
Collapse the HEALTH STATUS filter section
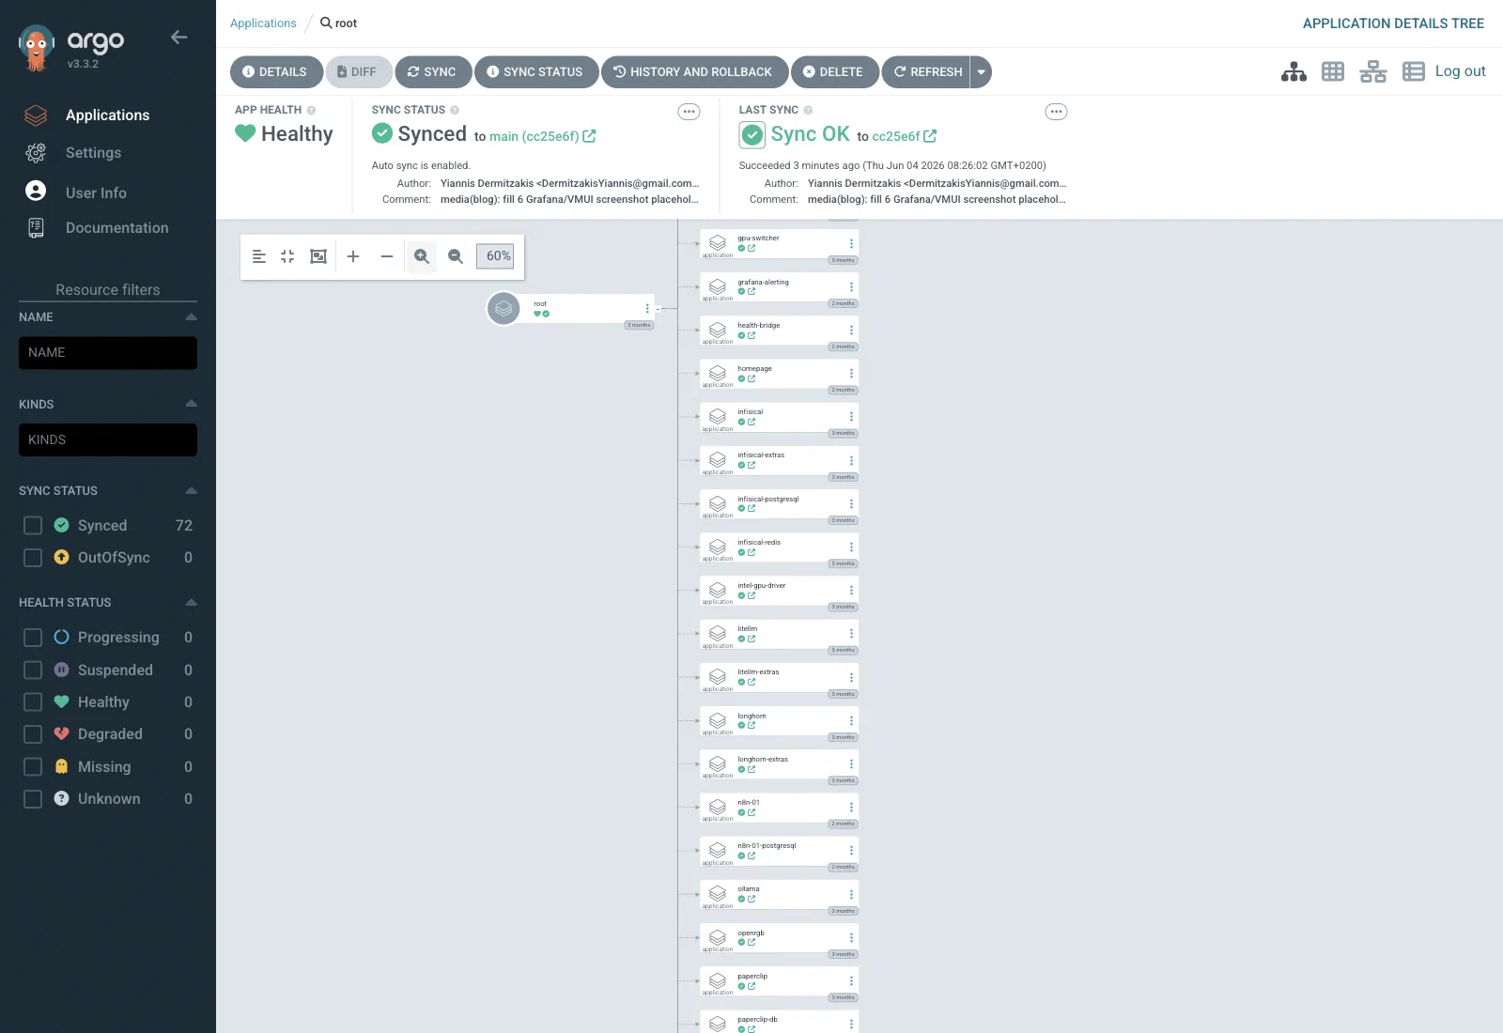click(191, 602)
